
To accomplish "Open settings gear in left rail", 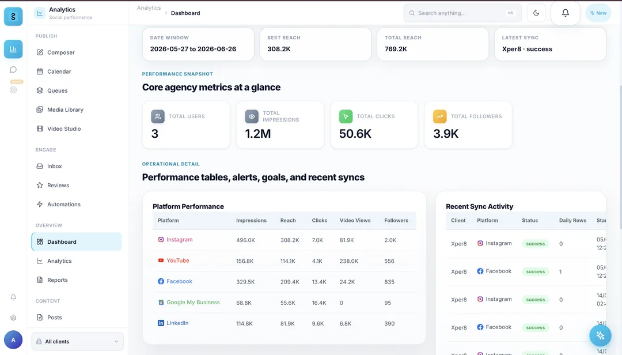I will (x=13, y=318).
